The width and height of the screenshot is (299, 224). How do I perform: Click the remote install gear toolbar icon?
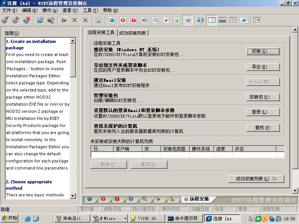[188, 20]
